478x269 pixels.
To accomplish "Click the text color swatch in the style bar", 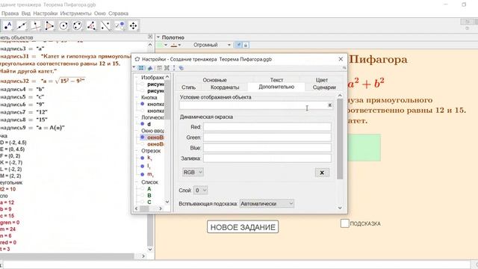I will pyautogui.click(x=174, y=45).
